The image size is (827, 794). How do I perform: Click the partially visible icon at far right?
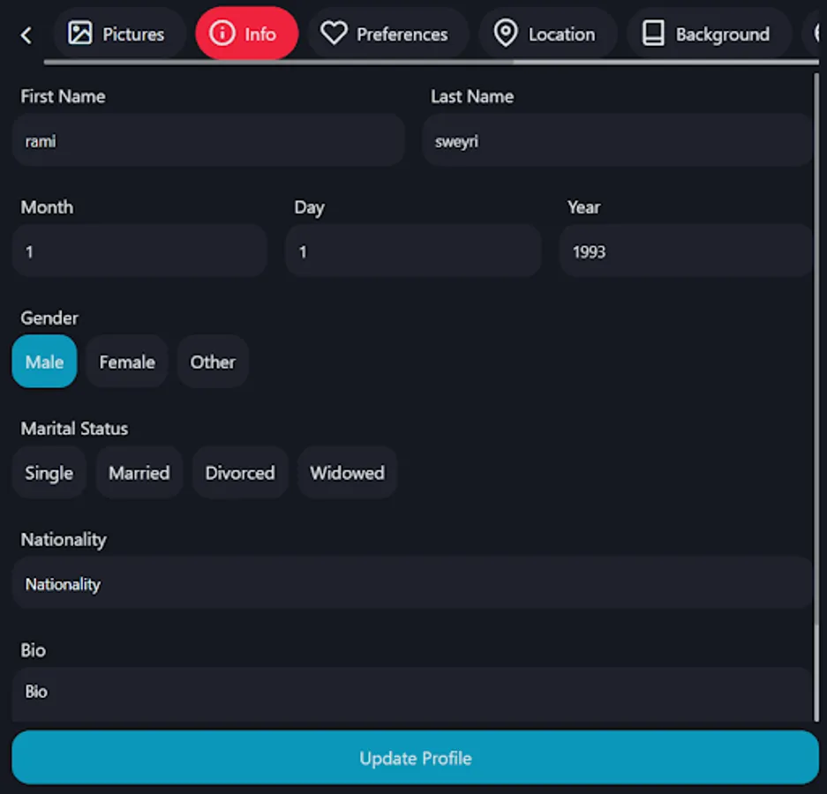tap(818, 34)
